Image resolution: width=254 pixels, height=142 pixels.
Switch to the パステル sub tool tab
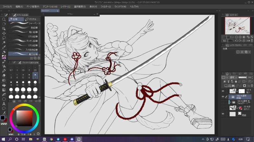click(31, 19)
